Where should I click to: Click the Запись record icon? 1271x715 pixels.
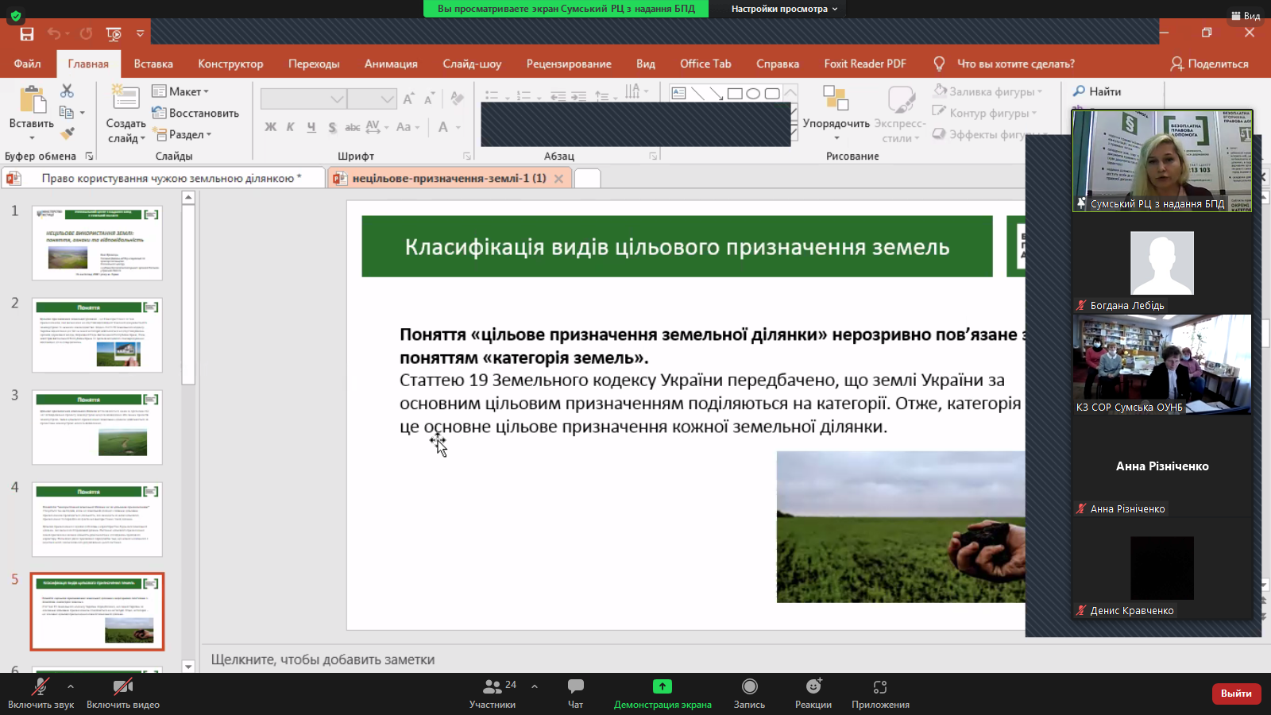[750, 686]
